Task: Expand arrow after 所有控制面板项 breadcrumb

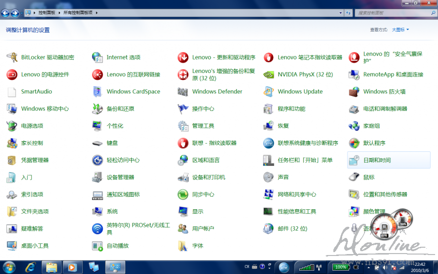Action: point(97,13)
